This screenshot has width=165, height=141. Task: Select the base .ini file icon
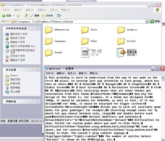click(x=85, y=53)
